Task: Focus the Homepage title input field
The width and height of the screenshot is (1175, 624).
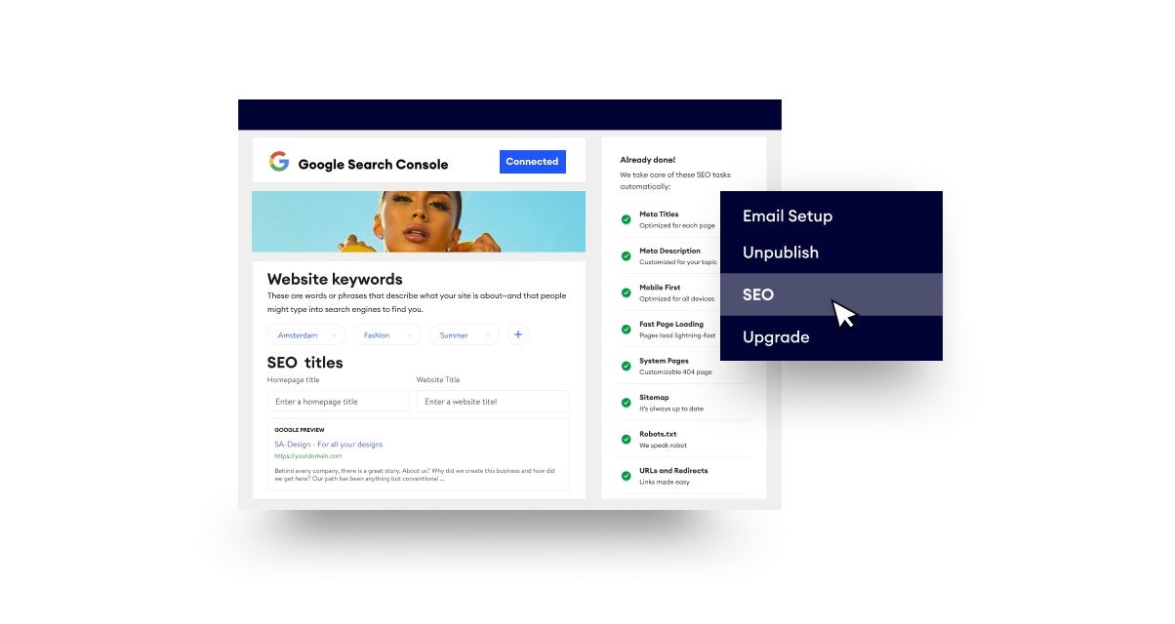Action: pos(339,401)
